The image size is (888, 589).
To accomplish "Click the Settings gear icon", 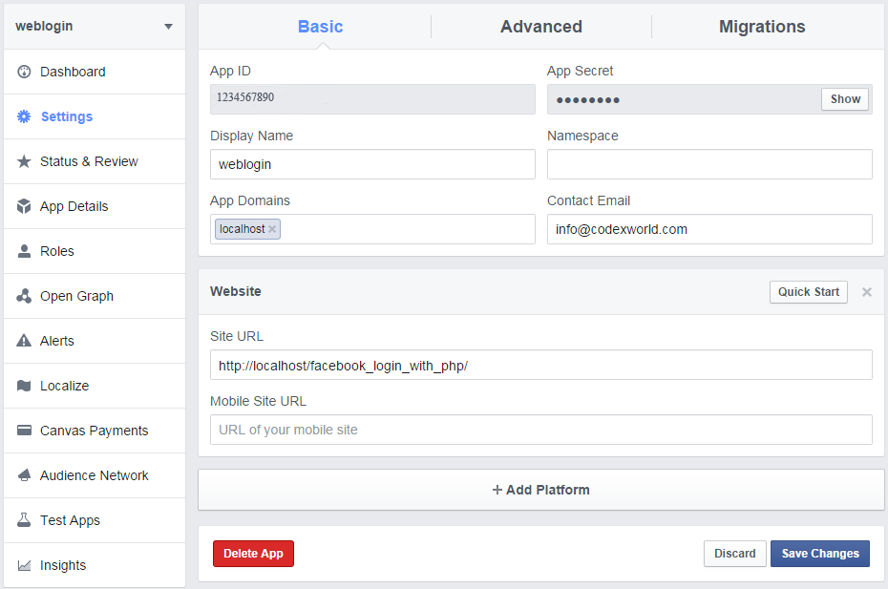I will 24,116.
